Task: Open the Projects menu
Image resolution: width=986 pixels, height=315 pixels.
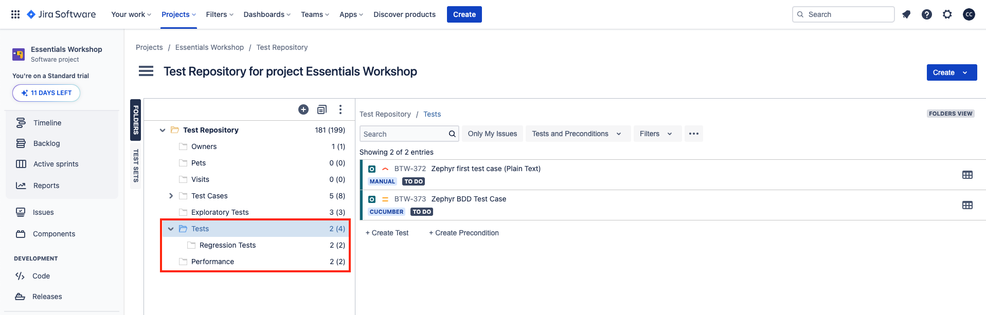Action: coord(178,14)
